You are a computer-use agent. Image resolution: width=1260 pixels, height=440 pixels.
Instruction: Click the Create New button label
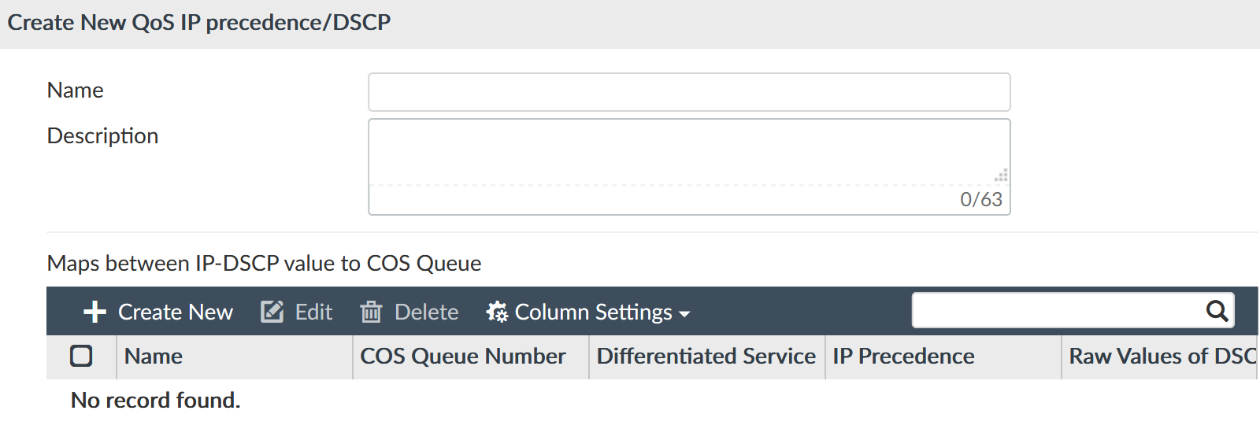point(175,312)
